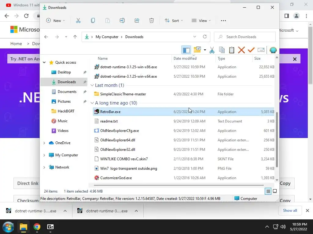Click the red X Delete icon
The width and height of the screenshot is (313, 234).
(x=241, y=50)
